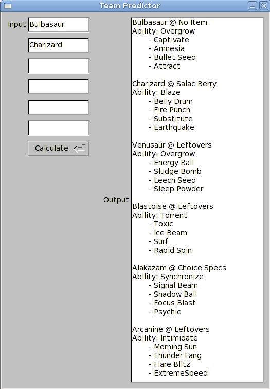
Task: Open the window menu icon in title bar
Action: pyautogui.click(x=8, y=6)
